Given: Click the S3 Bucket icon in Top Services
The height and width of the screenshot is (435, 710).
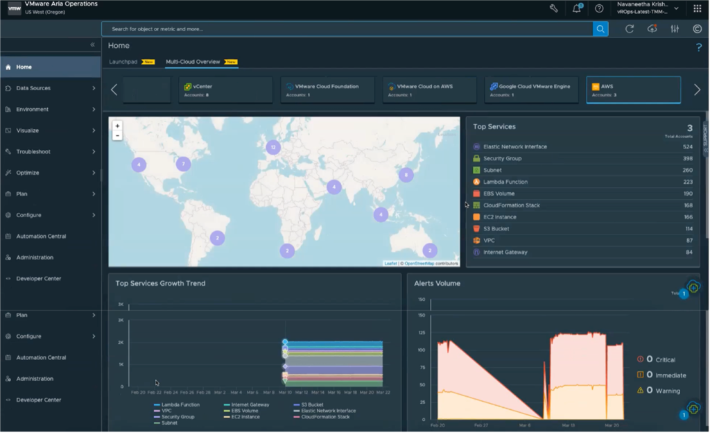Looking at the screenshot, I should coord(476,229).
